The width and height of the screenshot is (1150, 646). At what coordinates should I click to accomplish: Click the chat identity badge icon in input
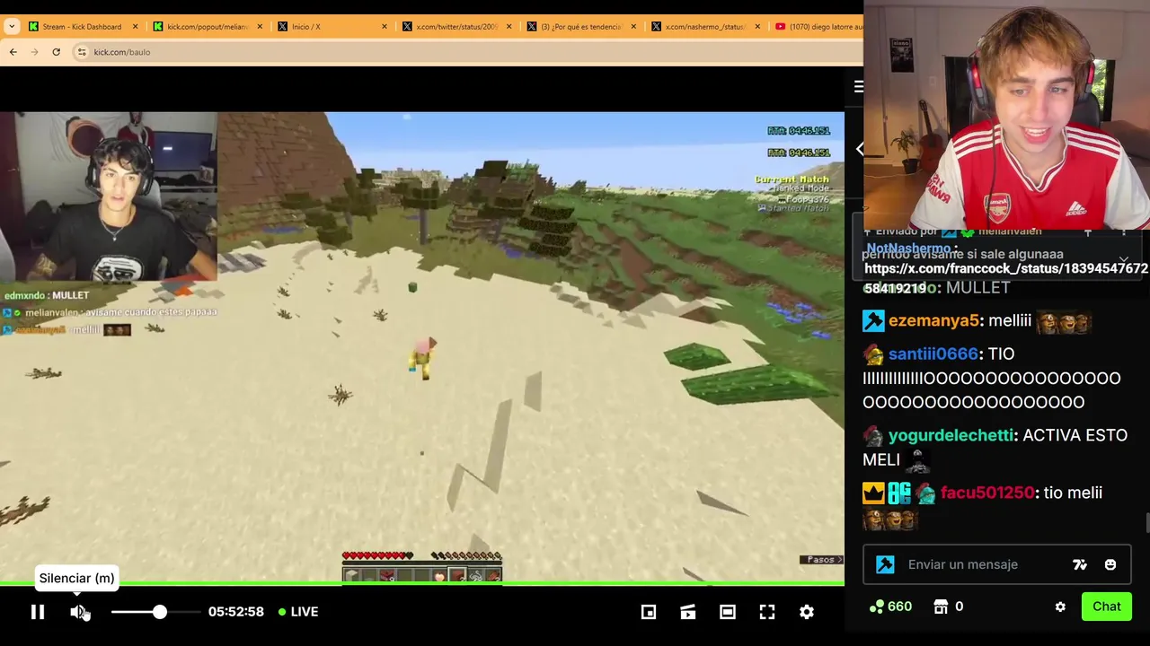click(x=885, y=564)
